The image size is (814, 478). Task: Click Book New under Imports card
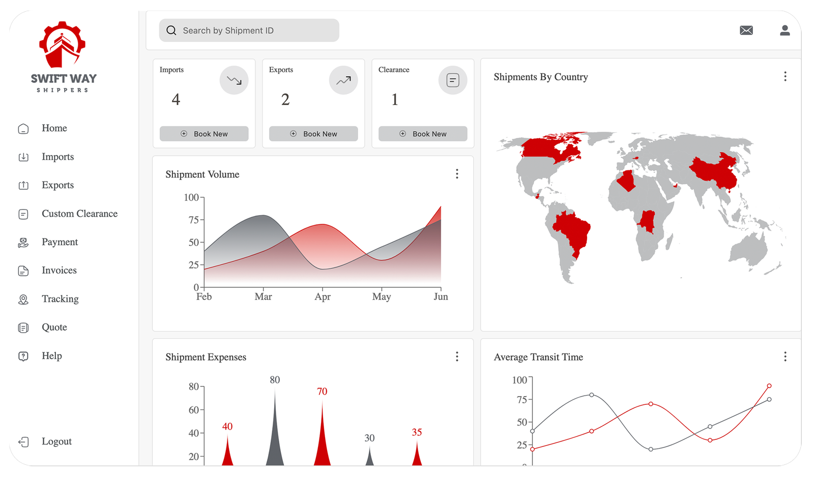pos(204,134)
